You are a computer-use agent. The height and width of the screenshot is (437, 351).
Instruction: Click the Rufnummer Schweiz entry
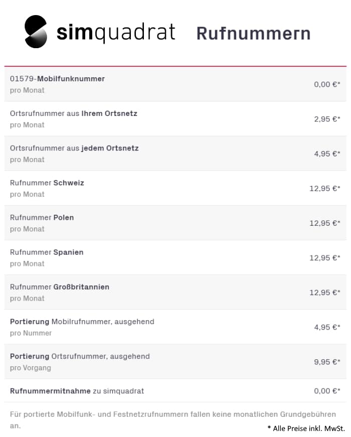(x=47, y=183)
